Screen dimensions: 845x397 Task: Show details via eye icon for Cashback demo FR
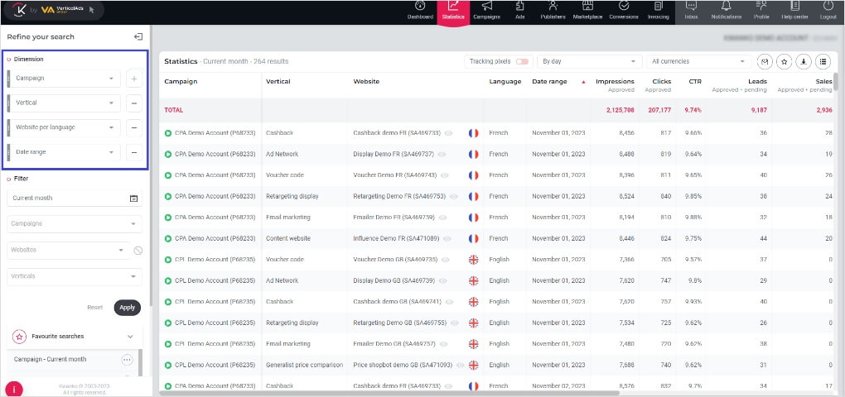pyautogui.click(x=448, y=132)
